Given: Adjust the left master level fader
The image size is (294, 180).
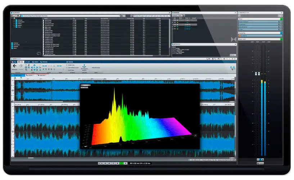Looking at the screenshot, I should (x=255, y=74).
